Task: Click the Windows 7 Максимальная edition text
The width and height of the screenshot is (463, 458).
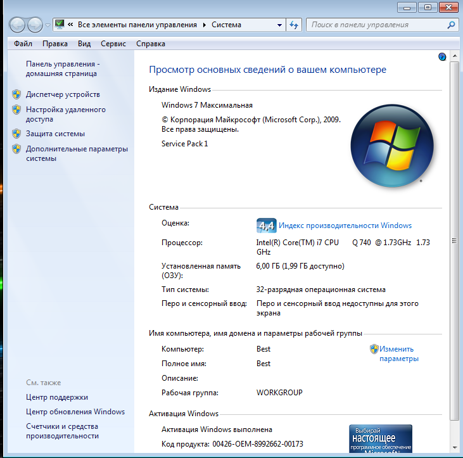Action: pyautogui.click(x=207, y=105)
